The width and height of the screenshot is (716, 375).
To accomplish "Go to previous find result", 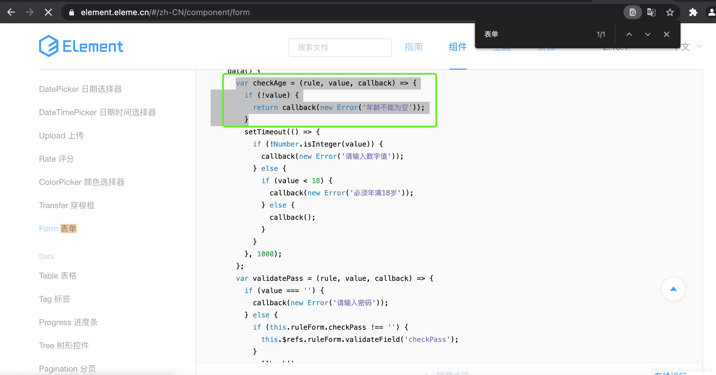I will click(x=629, y=34).
